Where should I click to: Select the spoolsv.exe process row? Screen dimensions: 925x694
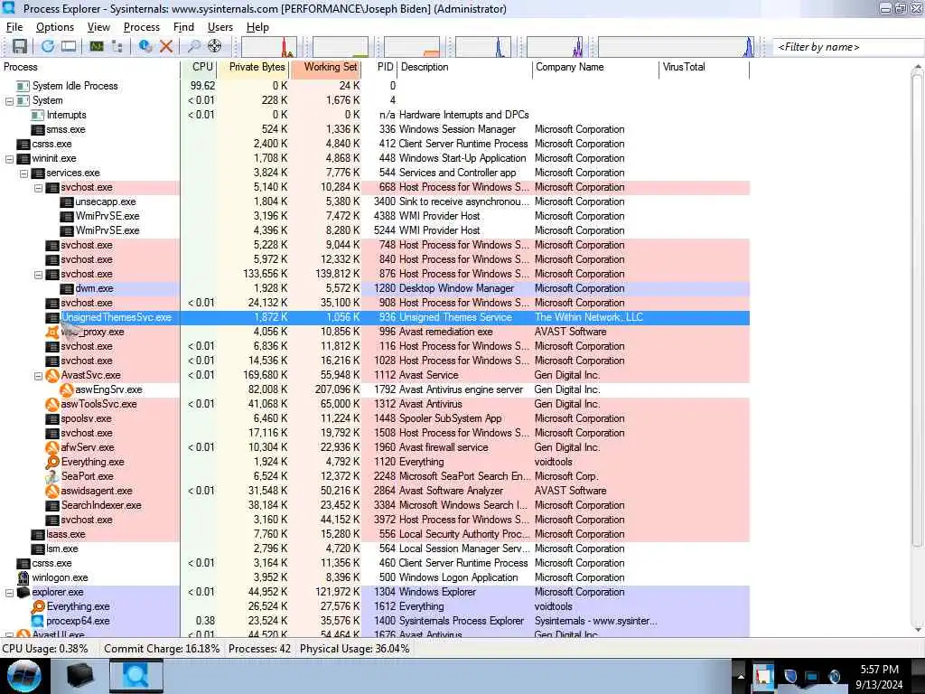(x=375, y=418)
